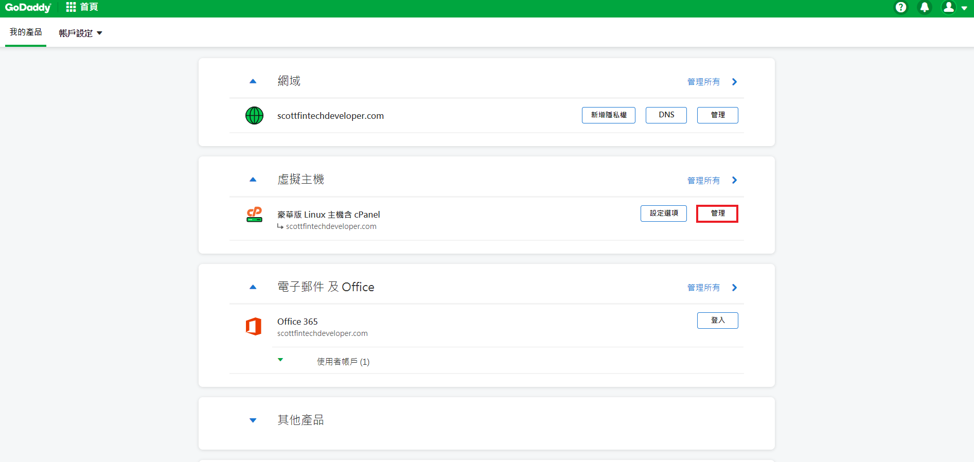The height and width of the screenshot is (462, 974).
Task: Click the 其他產品 heading
Action: pyautogui.click(x=300, y=420)
